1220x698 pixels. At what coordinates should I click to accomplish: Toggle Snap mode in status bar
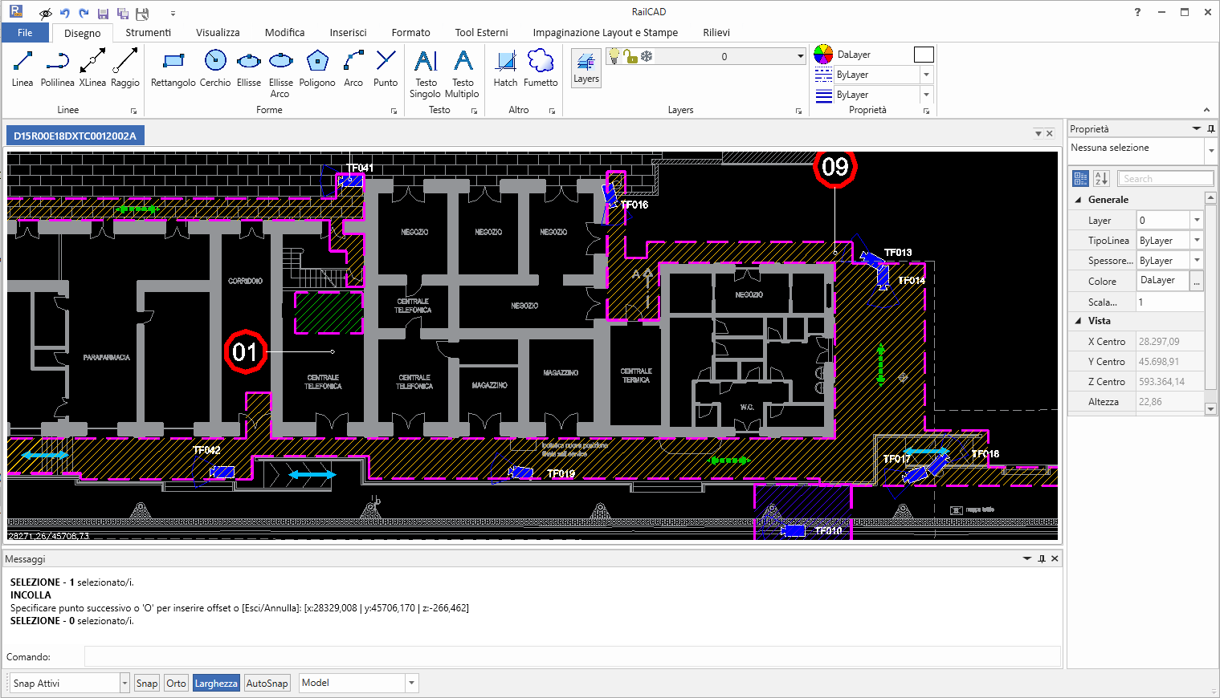click(147, 684)
